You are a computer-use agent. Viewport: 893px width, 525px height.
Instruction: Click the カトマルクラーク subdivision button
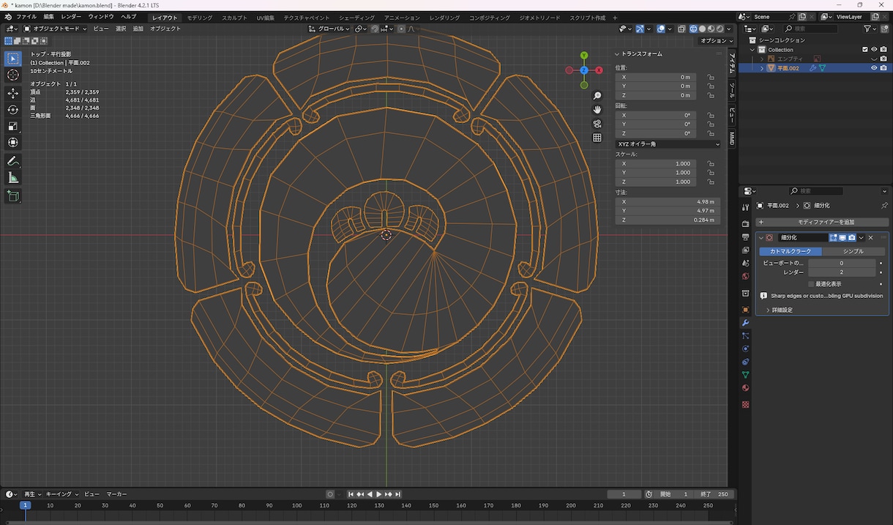(x=791, y=251)
